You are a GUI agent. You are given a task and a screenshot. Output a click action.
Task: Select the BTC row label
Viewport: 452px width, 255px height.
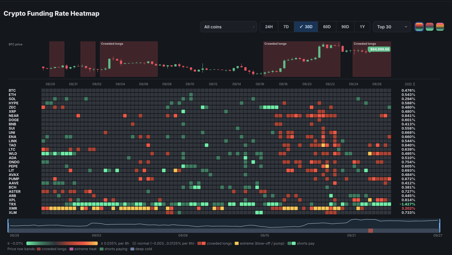pos(12,90)
